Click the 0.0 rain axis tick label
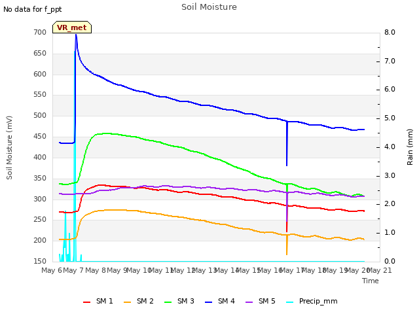 tap(390, 262)
